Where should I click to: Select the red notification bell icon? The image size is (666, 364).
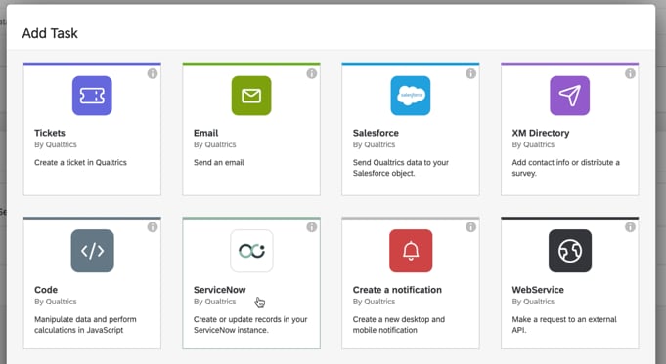click(411, 251)
